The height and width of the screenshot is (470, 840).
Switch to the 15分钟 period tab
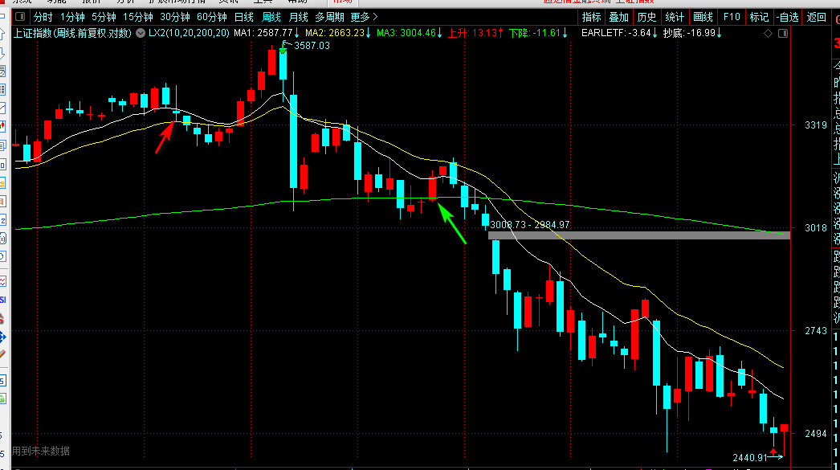coord(137,17)
